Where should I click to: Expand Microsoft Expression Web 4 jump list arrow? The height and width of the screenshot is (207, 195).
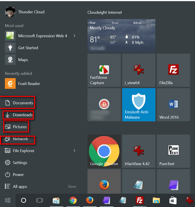click(74, 36)
